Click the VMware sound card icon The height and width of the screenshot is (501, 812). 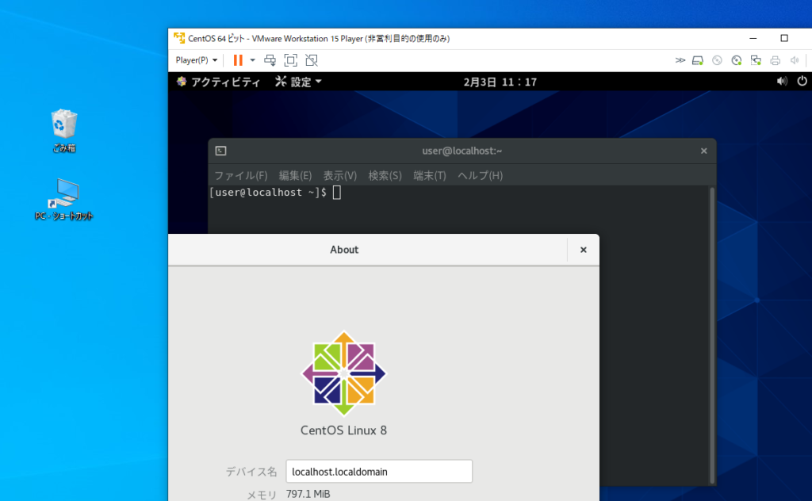(x=795, y=60)
